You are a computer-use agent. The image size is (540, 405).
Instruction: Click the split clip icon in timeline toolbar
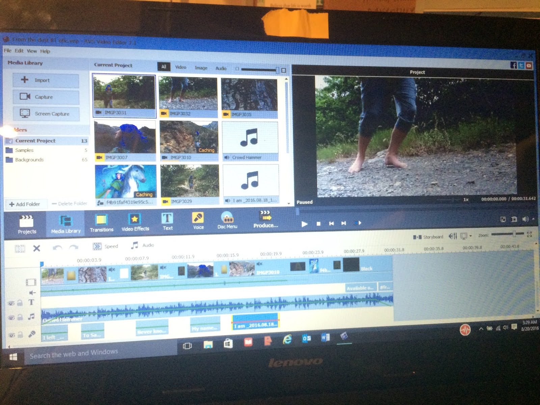tap(20, 249)
